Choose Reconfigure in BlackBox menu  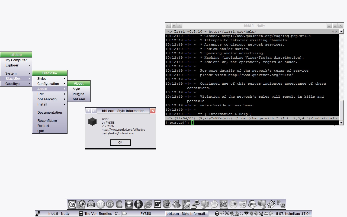coord(50,120)
